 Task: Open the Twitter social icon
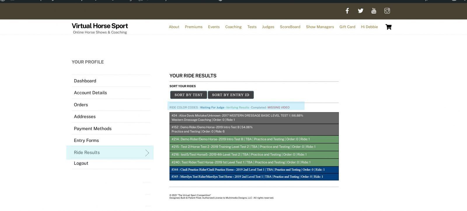360,11
